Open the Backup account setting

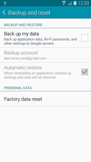pyautogui.click(x=45, y=55)
